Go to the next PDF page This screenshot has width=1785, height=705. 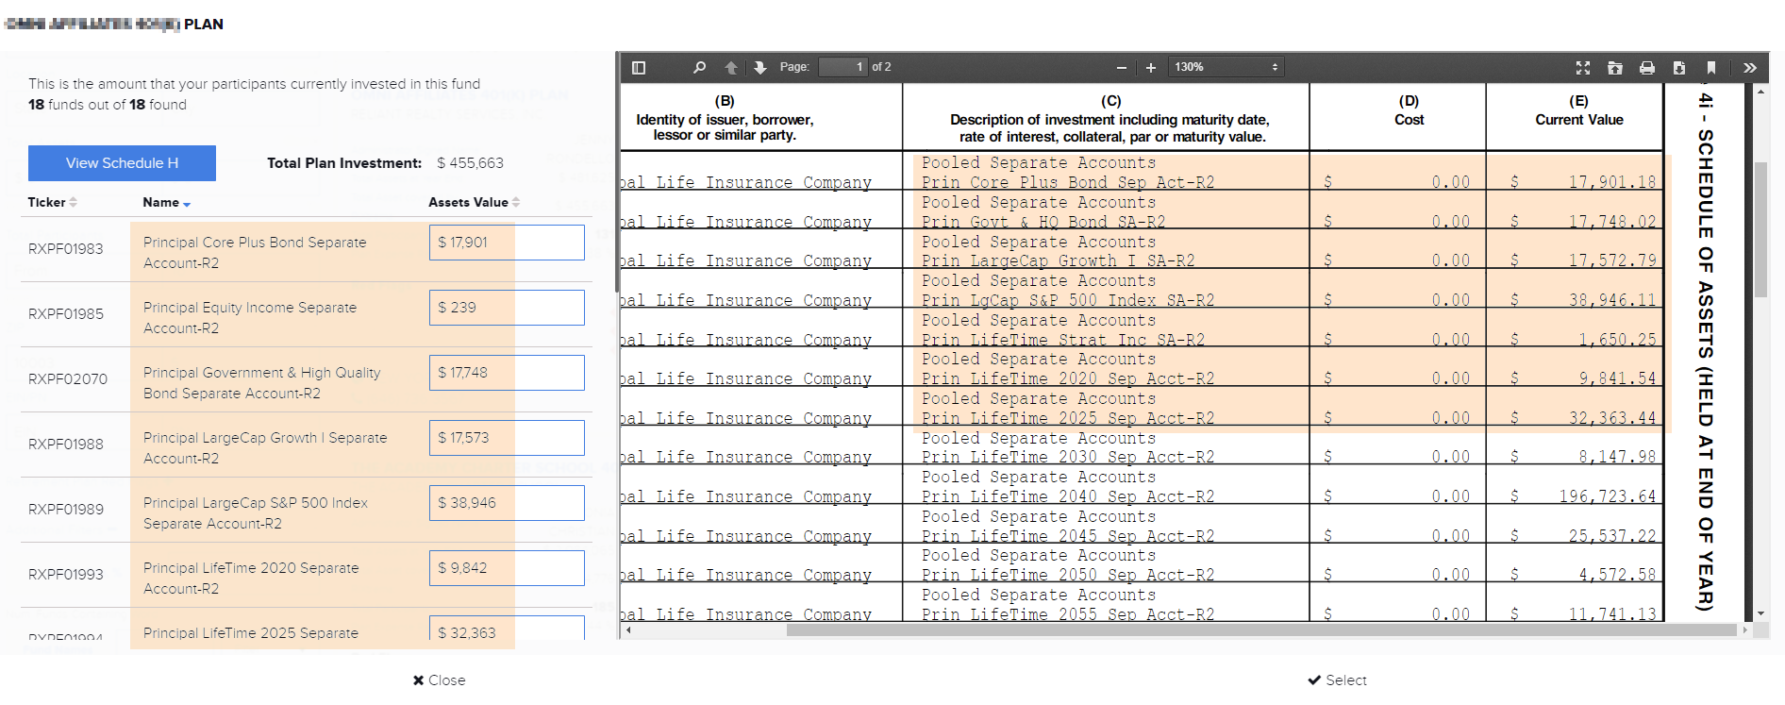[760, 68]
